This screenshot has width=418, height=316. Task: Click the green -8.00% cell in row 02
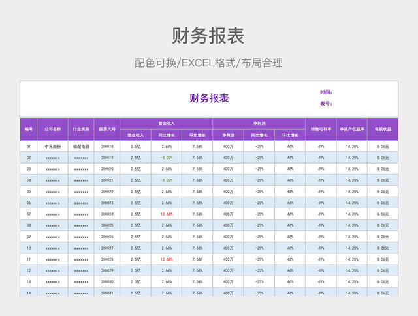167,158
